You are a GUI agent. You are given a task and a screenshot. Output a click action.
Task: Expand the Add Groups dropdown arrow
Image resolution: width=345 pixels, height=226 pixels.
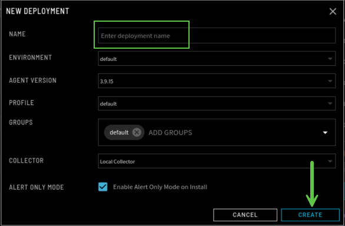[x=325, y=133]
